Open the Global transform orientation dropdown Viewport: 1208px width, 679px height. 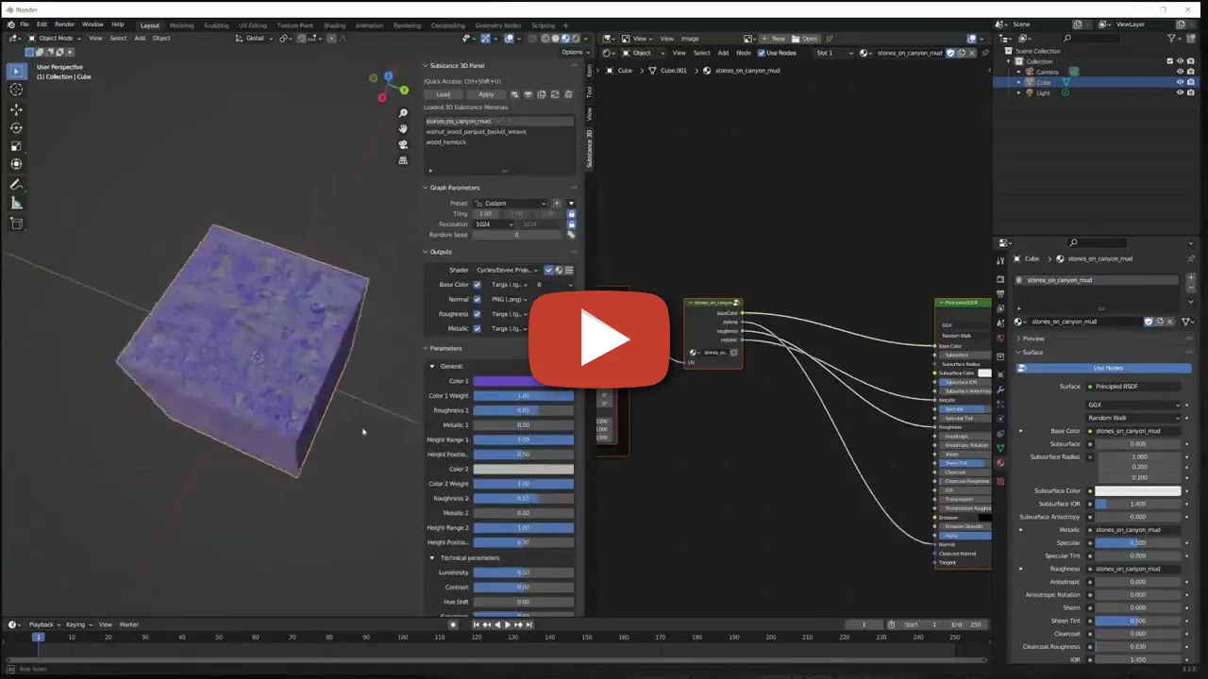coord(255,39)
